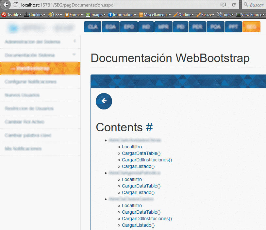Reload the page with the refresh icon
This screenshot has width=266, height=230.
234,5
